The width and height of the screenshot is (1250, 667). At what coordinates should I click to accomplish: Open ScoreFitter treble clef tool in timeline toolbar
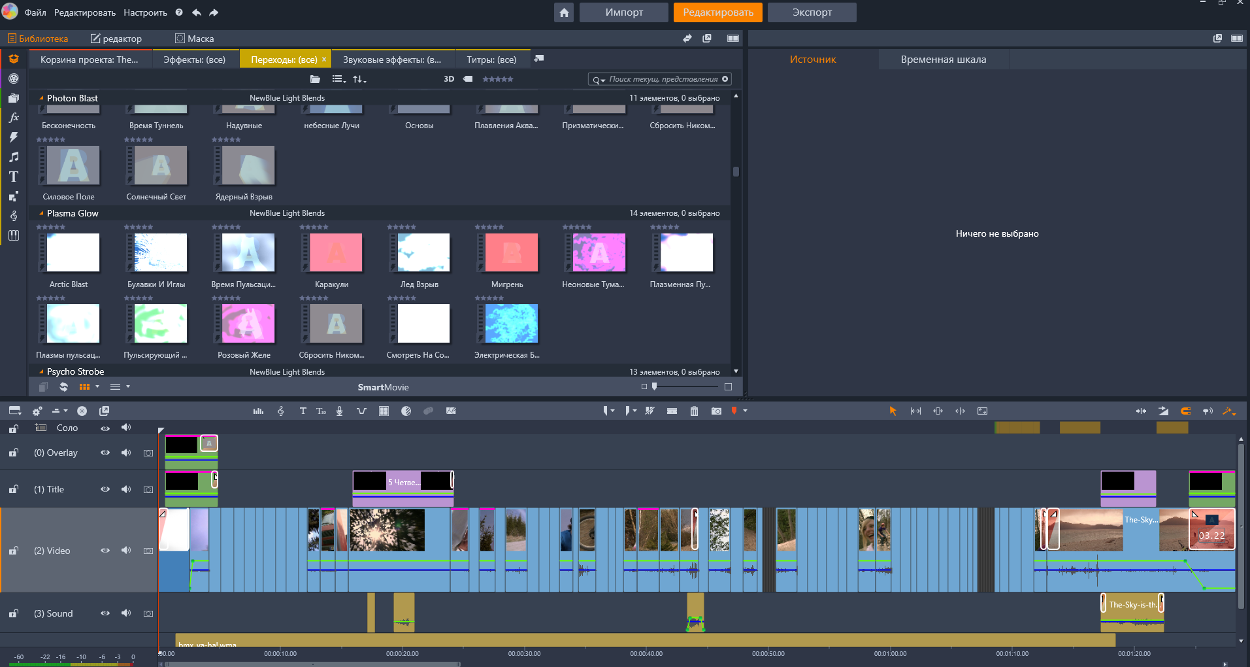280,411
